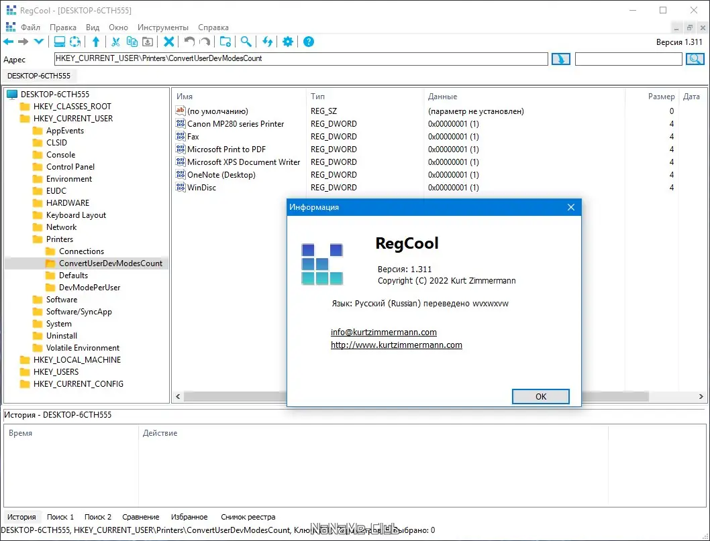Click the Redo arrow icon
Image resolution: width=710 pixels, height=541 pixels.
(205, 42)
